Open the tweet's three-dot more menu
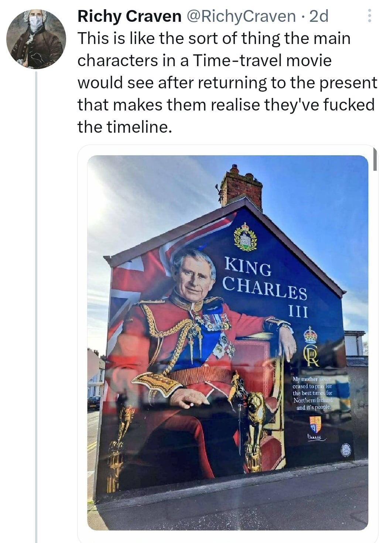 (369, 16)
